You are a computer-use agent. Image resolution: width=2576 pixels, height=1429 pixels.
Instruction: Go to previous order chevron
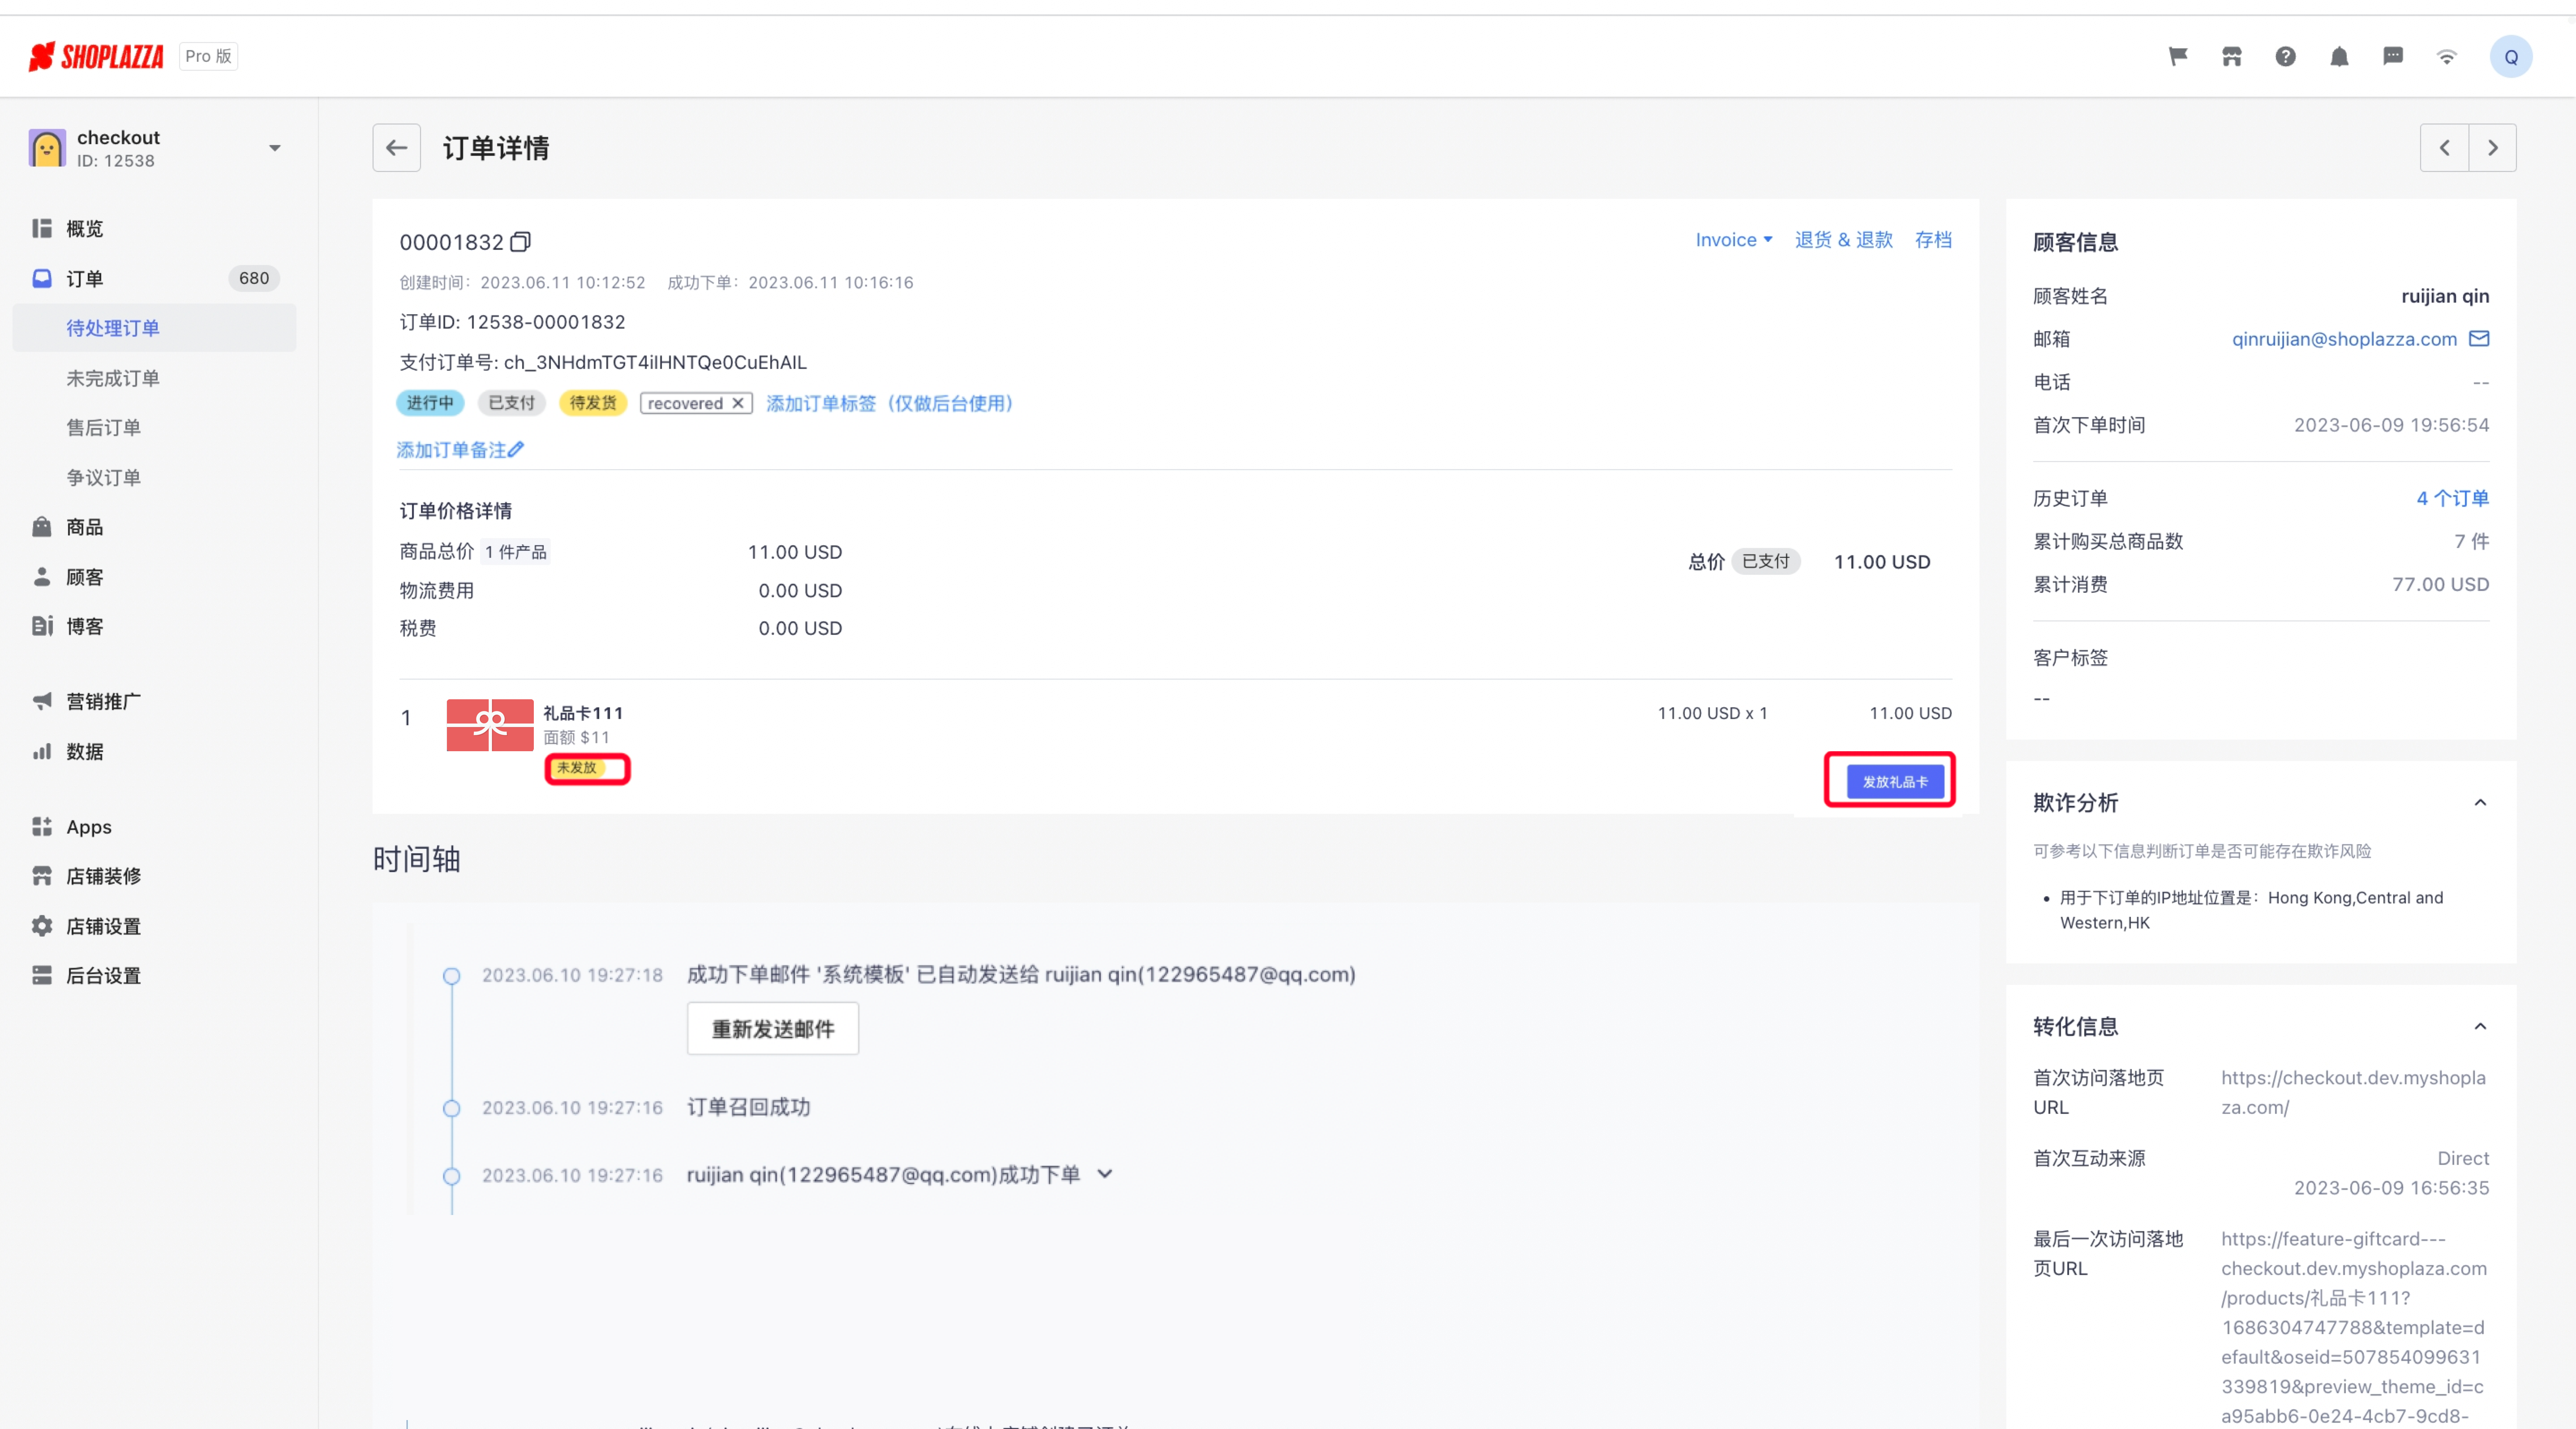tap(2444, 148)
